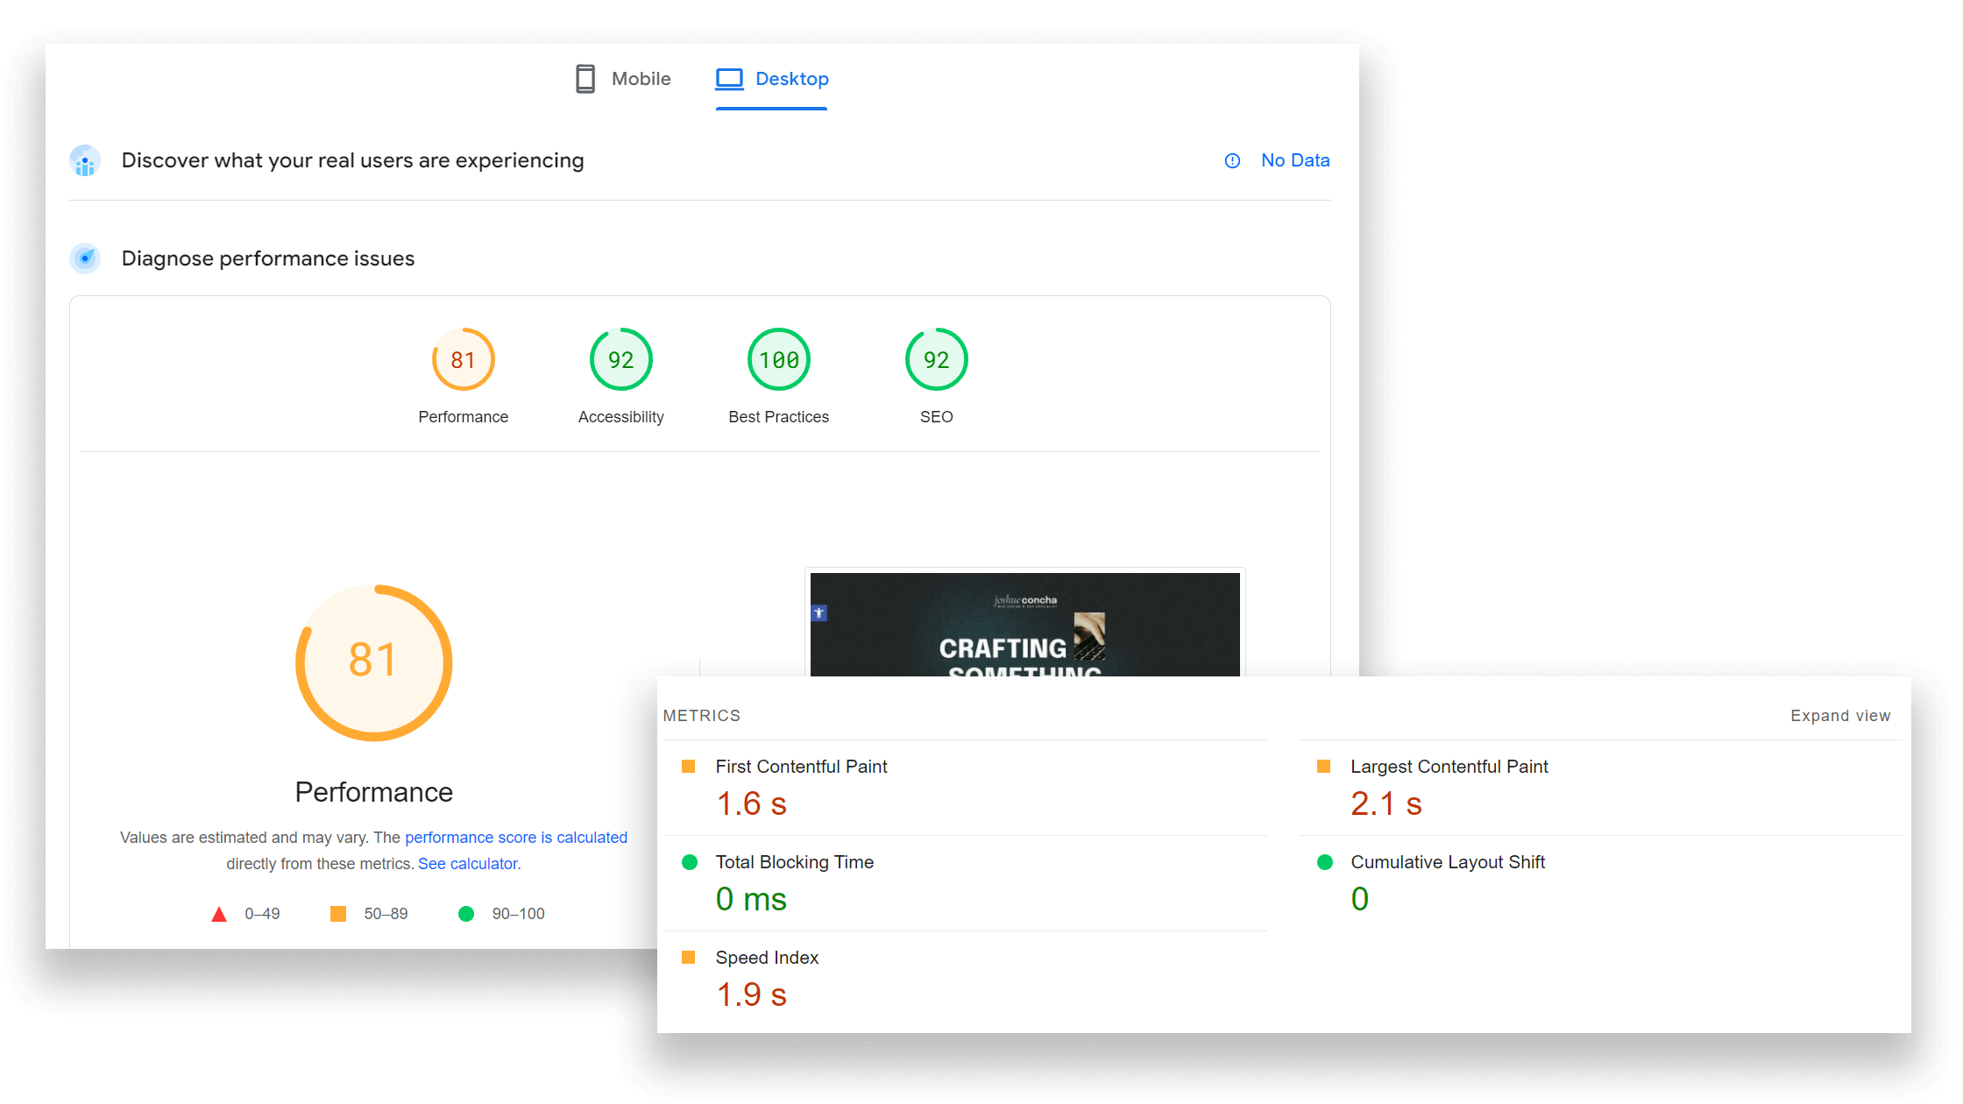
Task: Click the info icon next to No Data
Action: (1232, 160)
